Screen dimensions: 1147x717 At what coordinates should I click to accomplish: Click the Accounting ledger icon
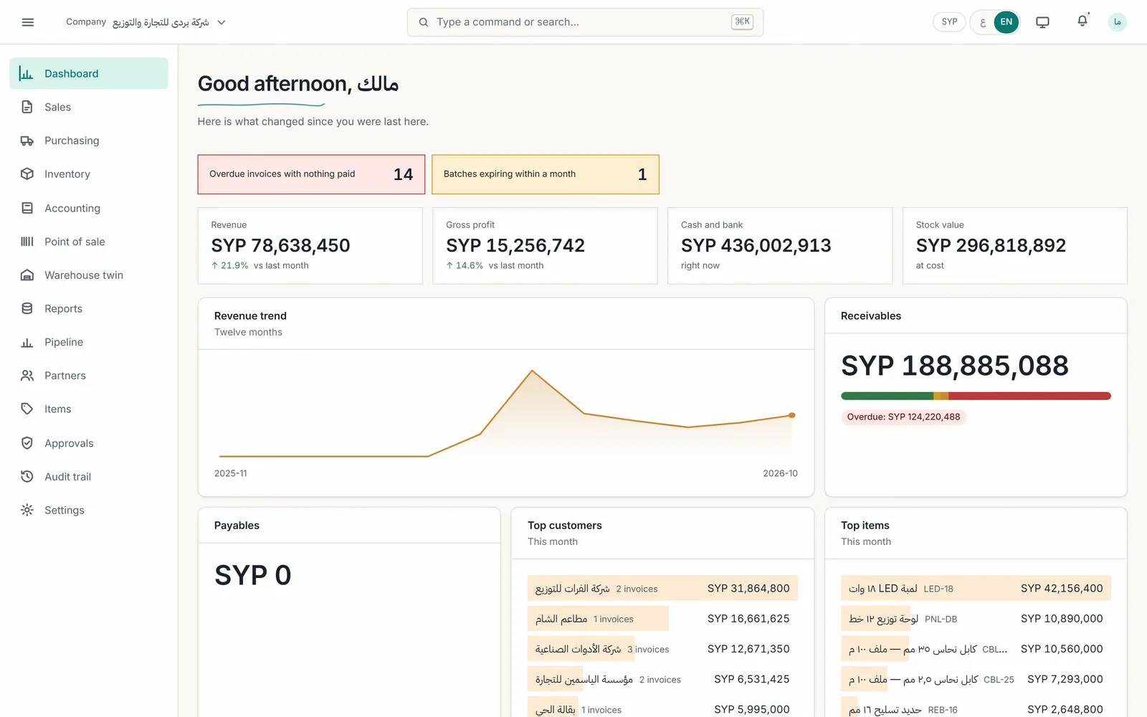pyautogui.click(x=27, y=208)
